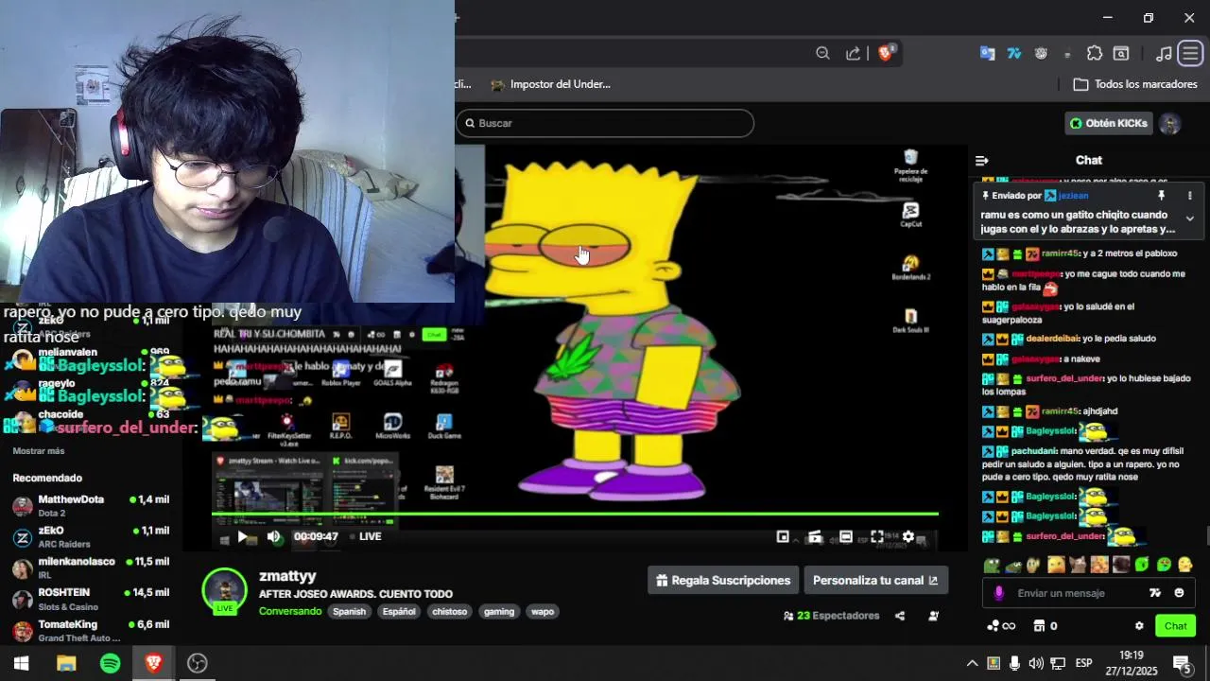The width and height of the screenshot is (1210, 681).
Task: Click the green stream progress bar
Action: tap(575, 514)
